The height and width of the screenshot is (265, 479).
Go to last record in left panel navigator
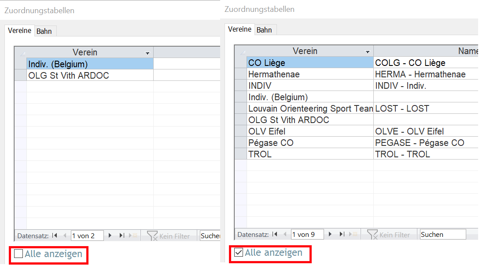pyautogui.click(x=122, y=236)
